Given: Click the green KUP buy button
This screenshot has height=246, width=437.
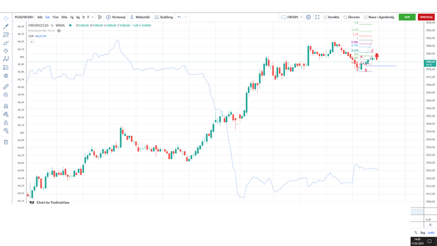Looking at the screenshot, I should [407, 17].
